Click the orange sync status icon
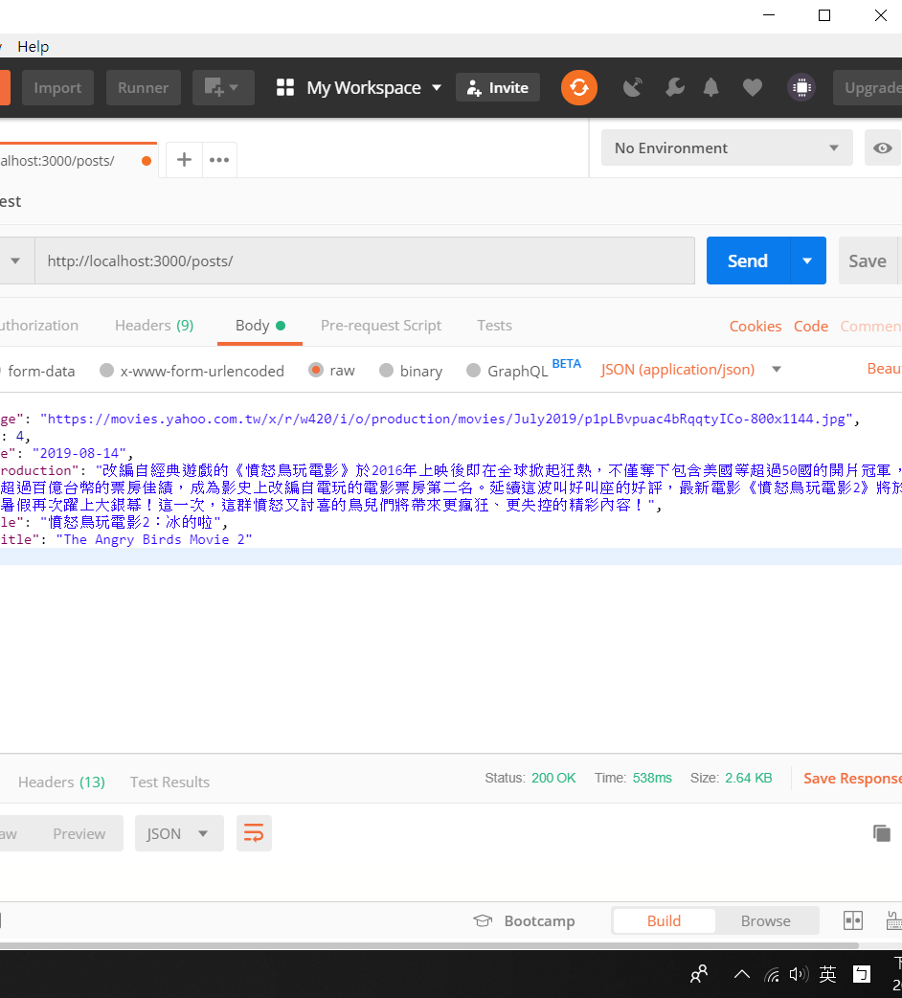 (579, 87)
